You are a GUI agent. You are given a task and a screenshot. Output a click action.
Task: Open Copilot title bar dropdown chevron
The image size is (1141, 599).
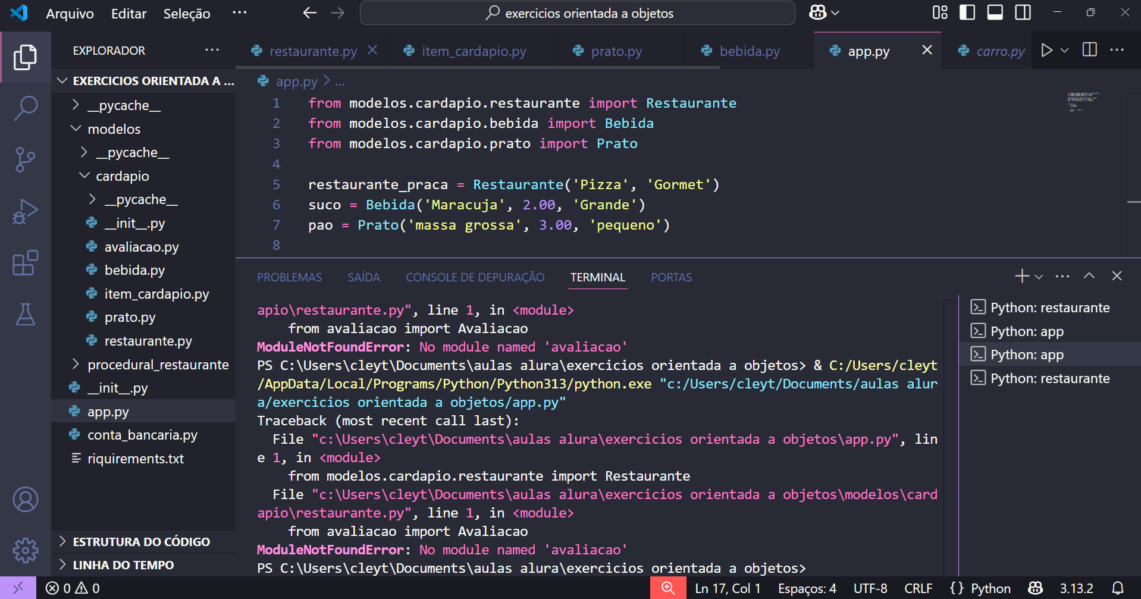[835, 12]
